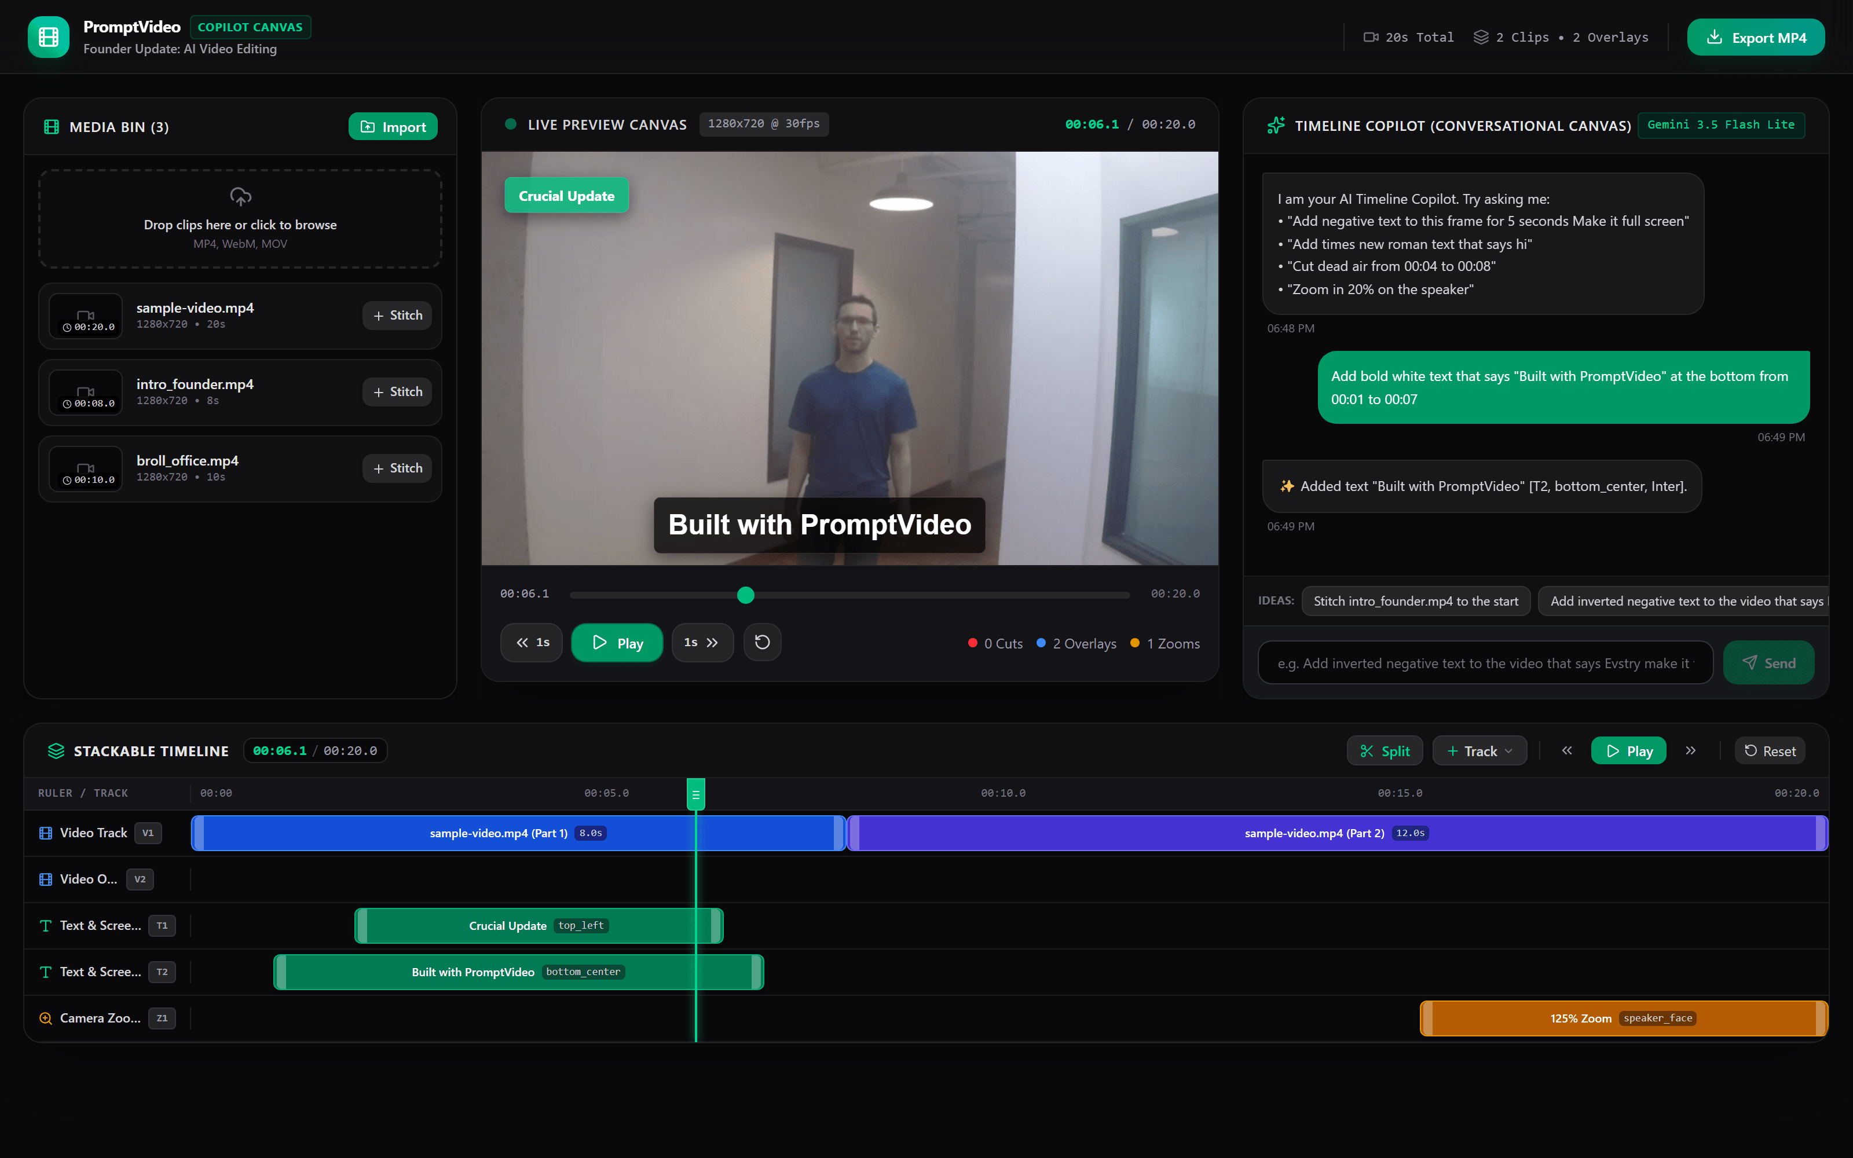Click the preview scrubber handle

(746, 595)
